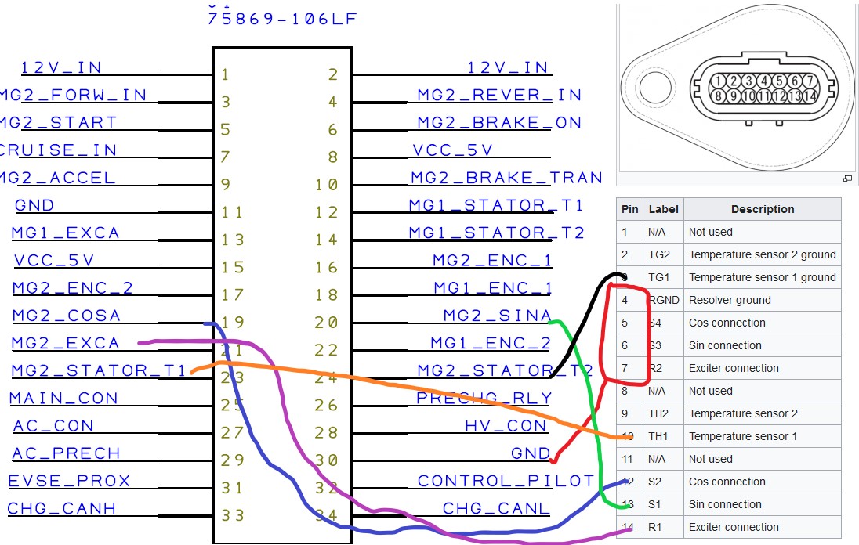Click the MG2_FORW_IN net label
This screenshot has width=859, height=545.
(73, 95)
